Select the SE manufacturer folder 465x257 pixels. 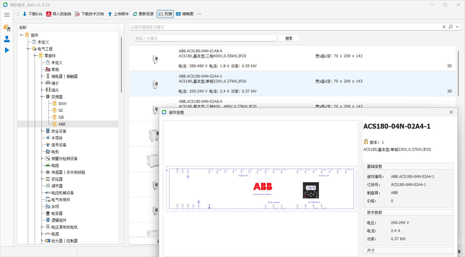[x=60, y=111]
